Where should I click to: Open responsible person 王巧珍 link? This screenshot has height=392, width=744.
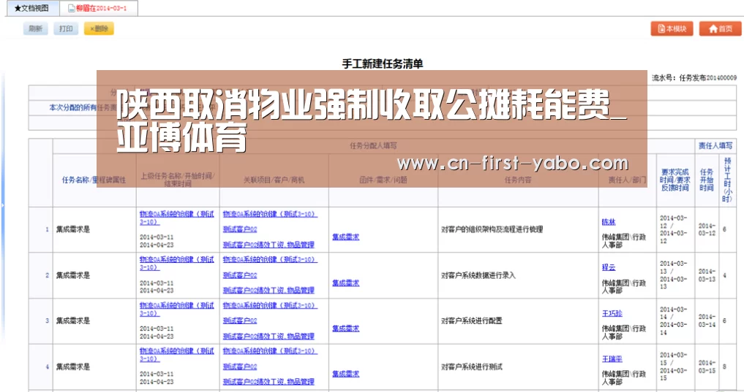[x=612, y=313]
